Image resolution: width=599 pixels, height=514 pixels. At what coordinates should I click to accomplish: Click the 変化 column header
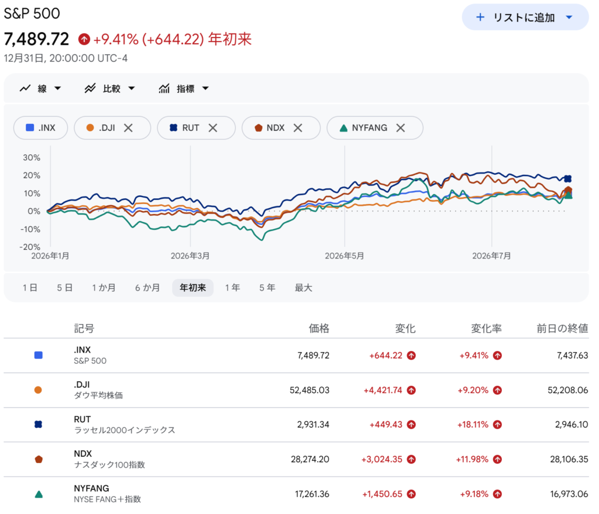coord(405,329)
